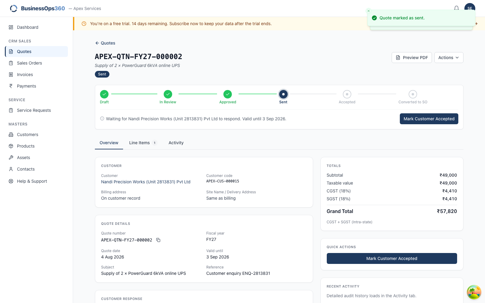Image resolution: width=485 pixels, height=303 pixels.
Task: Click the Sales Orders clipboard icon
Action: [x=11, y=63]
